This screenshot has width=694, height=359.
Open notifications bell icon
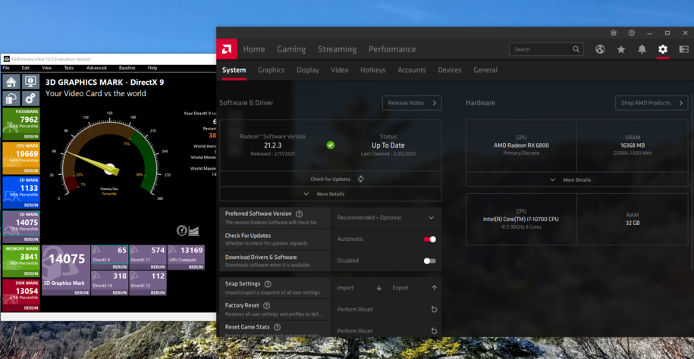coord(642,49)
